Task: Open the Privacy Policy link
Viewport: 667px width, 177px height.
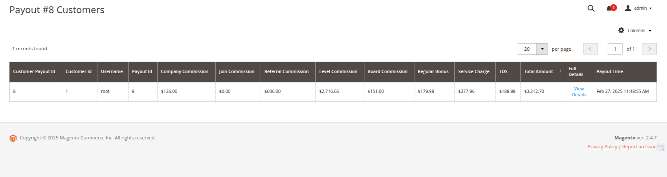Action: pyautogui.click(x=602, y=147)
